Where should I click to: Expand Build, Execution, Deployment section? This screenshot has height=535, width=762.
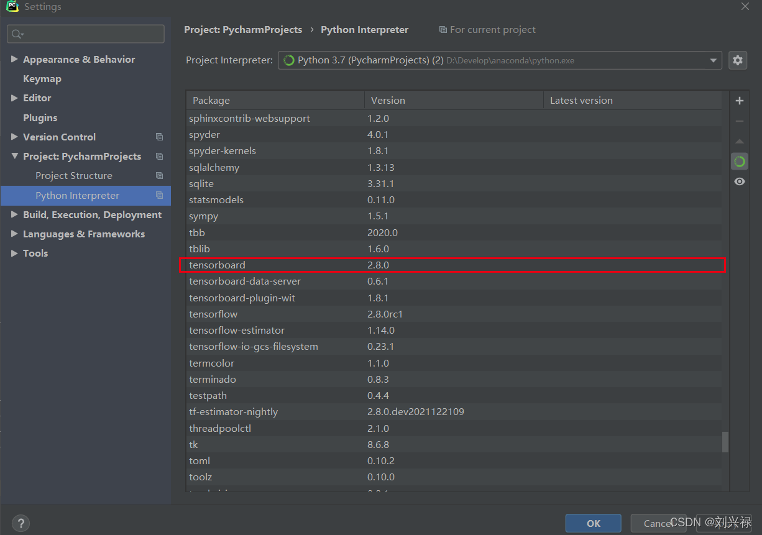(14, 214)
